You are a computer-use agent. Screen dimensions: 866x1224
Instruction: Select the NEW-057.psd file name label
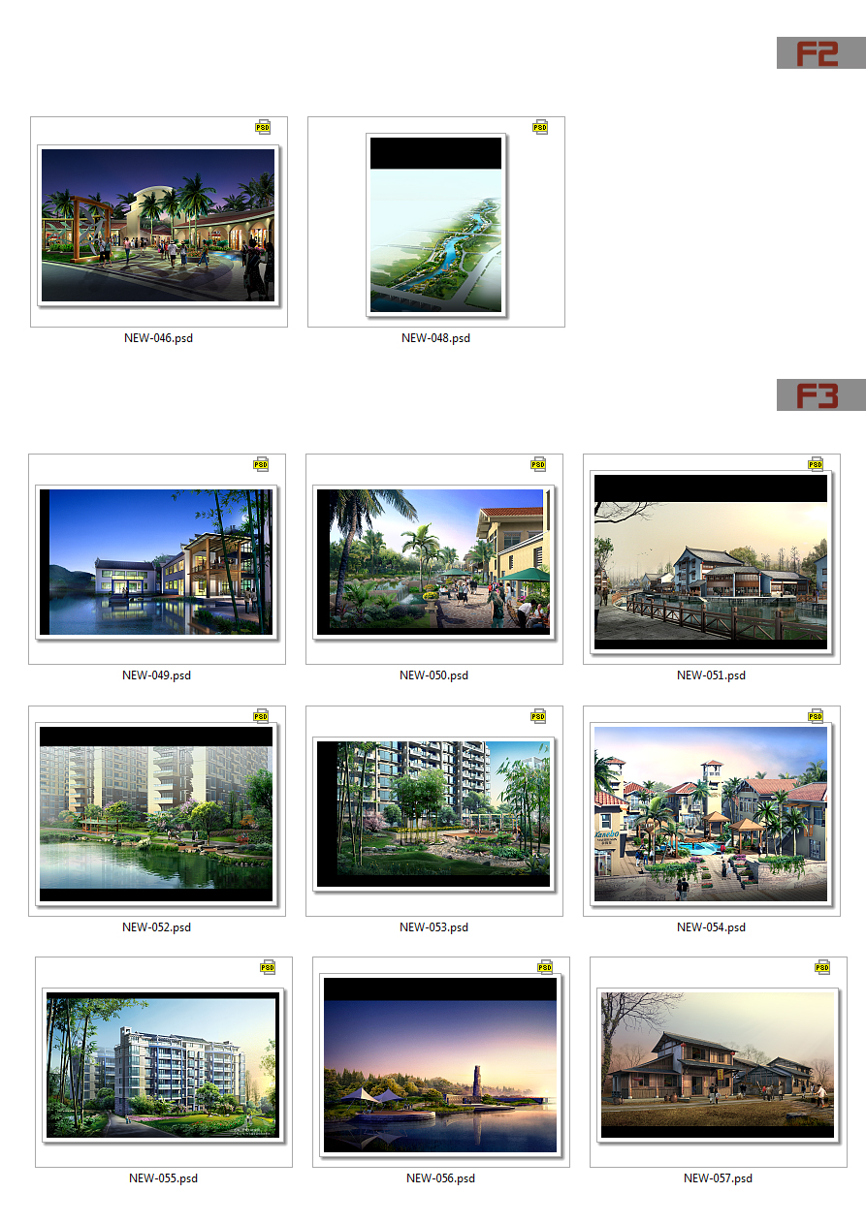[719, 1178]
